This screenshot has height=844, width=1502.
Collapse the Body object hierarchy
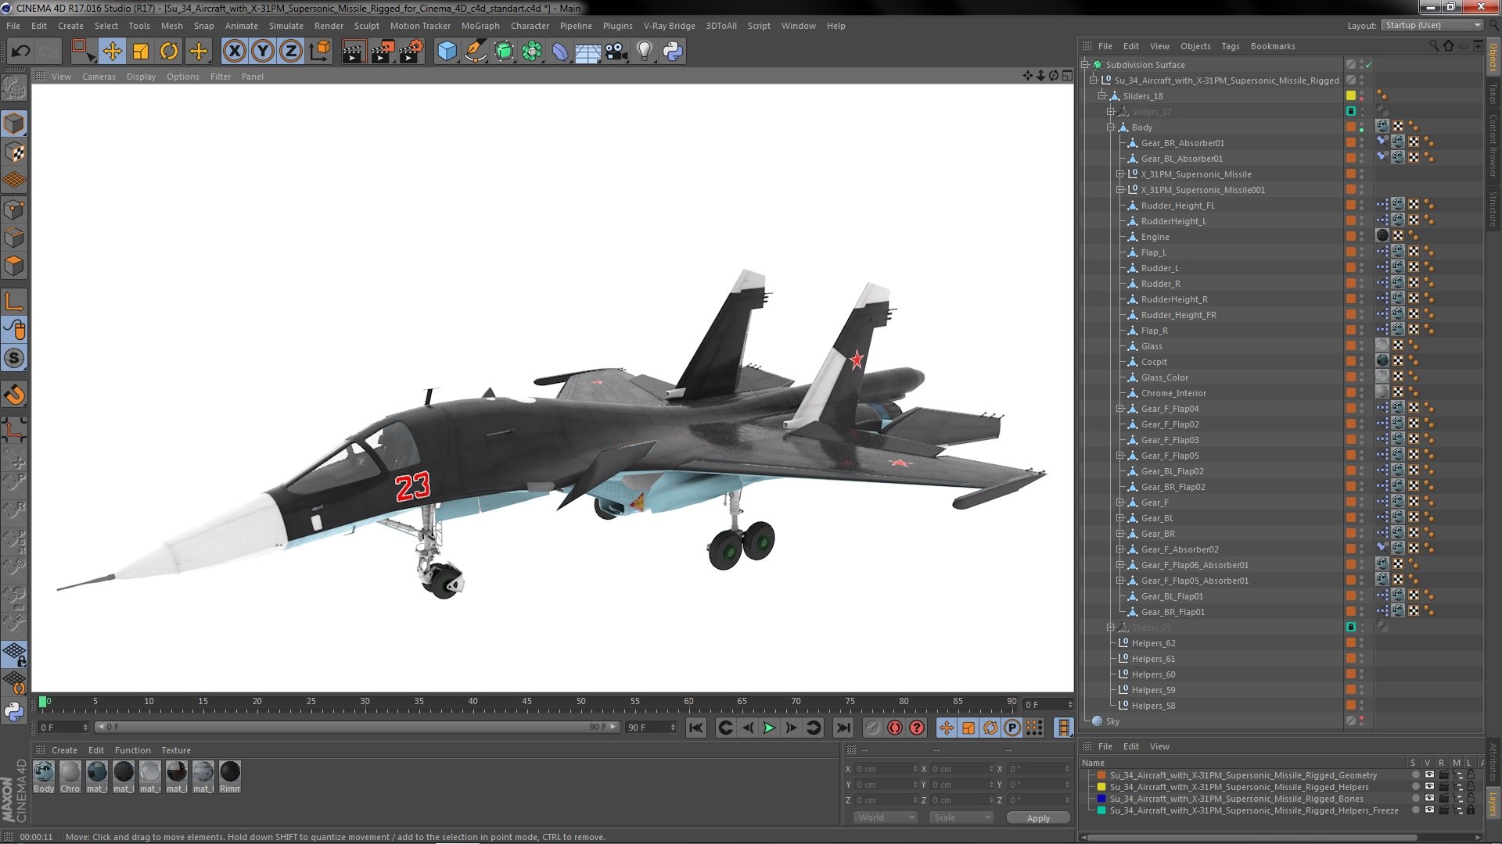pos(1110,127)
